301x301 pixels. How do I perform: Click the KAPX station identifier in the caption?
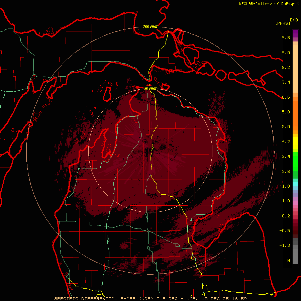click(x=193, y=299)
